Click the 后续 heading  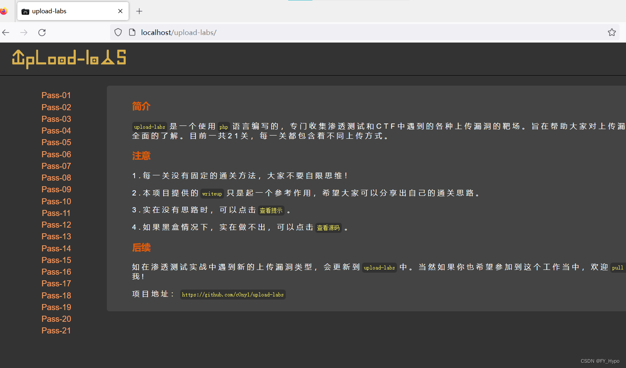(141, 247)
